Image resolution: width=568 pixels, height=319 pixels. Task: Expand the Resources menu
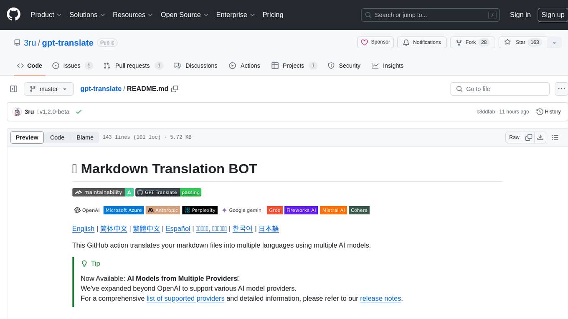point(133,15)
